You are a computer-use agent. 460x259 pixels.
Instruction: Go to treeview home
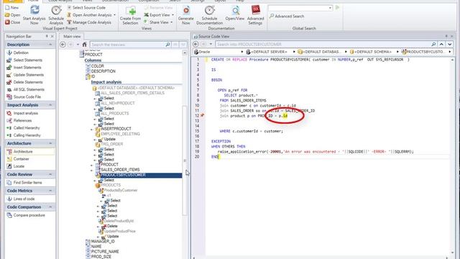point(85,45)
